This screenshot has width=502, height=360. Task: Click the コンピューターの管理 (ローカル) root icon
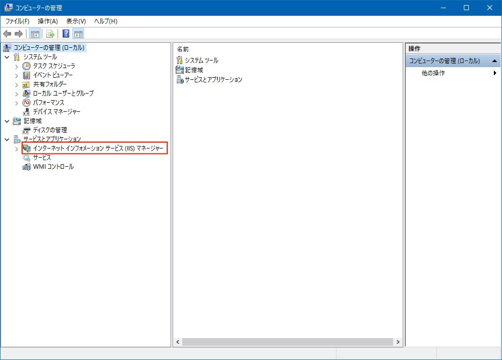[7, 48]
